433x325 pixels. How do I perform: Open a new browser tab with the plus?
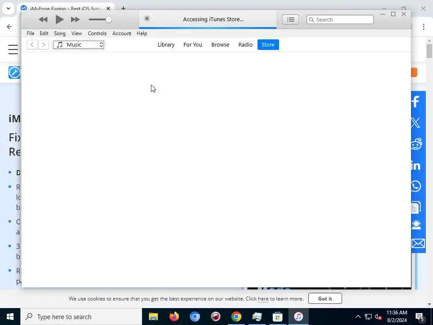(x=123, y=8)
